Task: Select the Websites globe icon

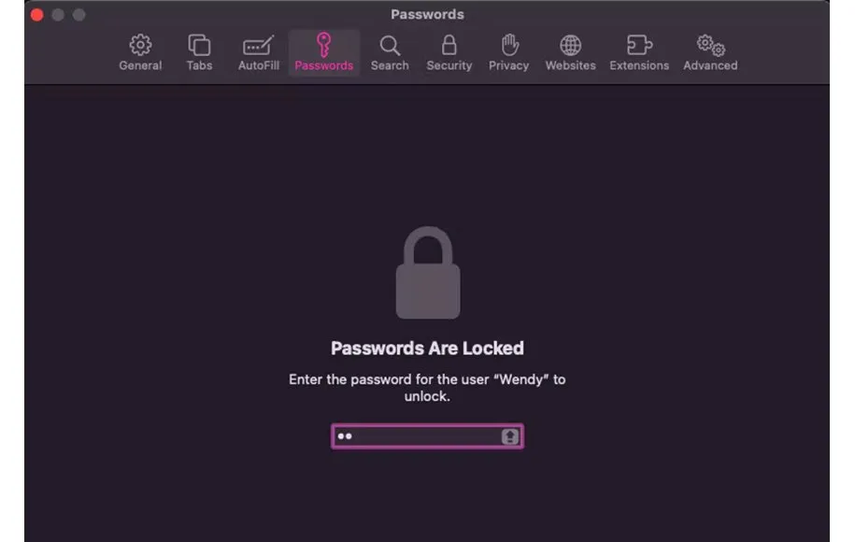Action: click(570, 45)
